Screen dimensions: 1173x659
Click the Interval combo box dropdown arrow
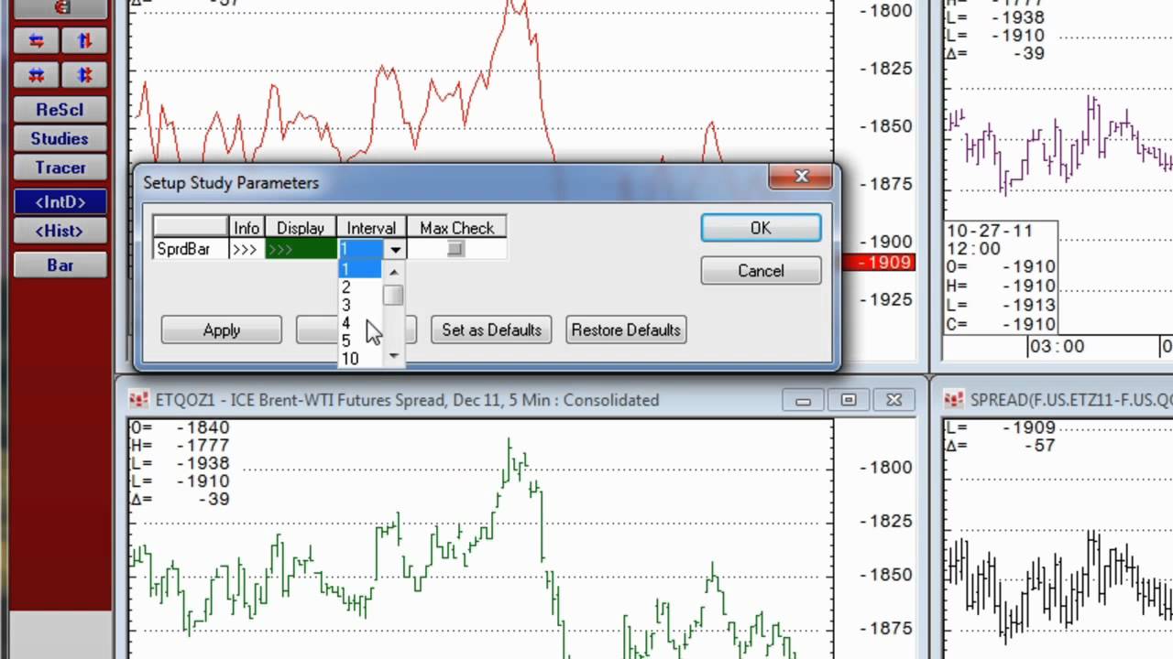(395, 249)
